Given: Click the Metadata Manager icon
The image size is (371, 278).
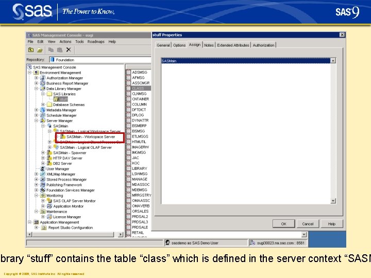Looking at the screenshot, I should pos(43,110).
